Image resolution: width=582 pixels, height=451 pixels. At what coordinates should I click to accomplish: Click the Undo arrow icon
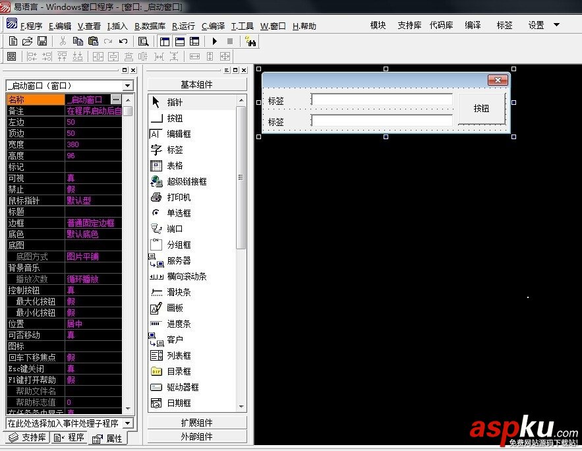tap(123, 41)
